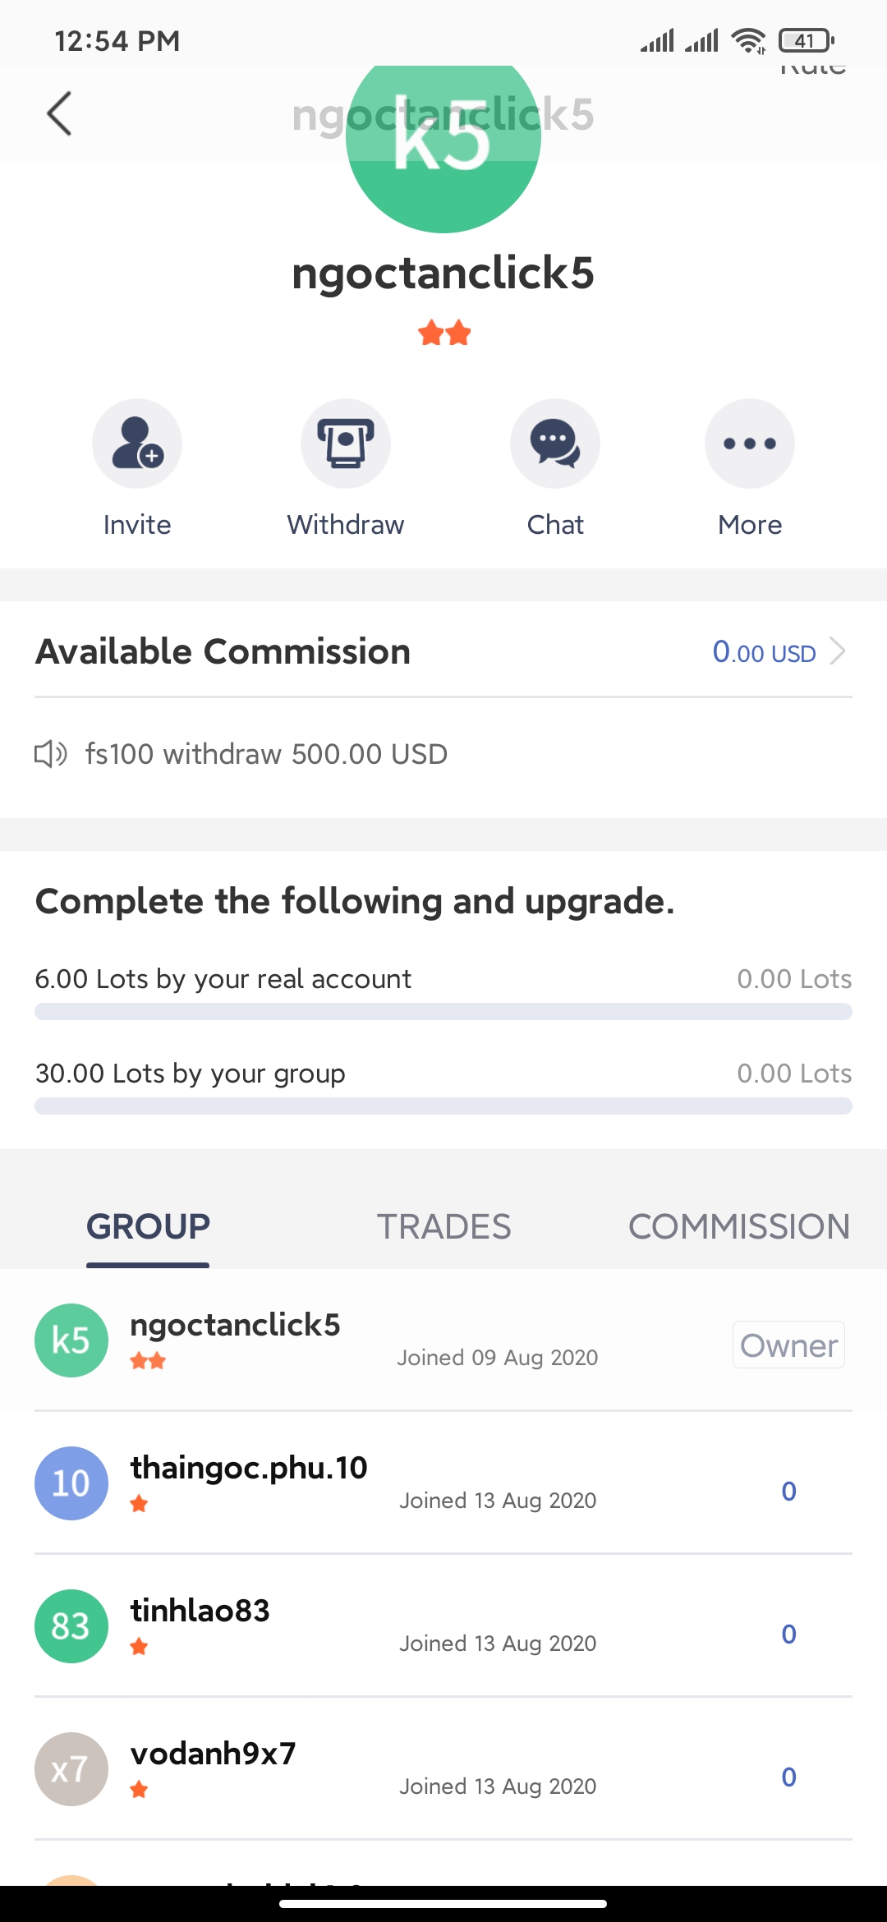
Task: Expand Available Commission with the chevron arrow
Action: pyautogui.click(x=838, y=651)
